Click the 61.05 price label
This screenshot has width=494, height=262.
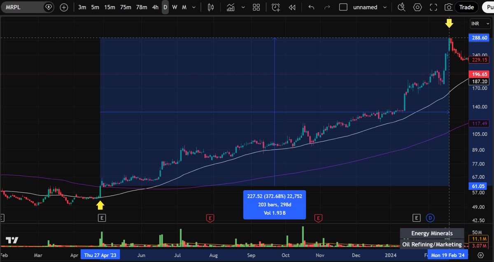point(479,186)
